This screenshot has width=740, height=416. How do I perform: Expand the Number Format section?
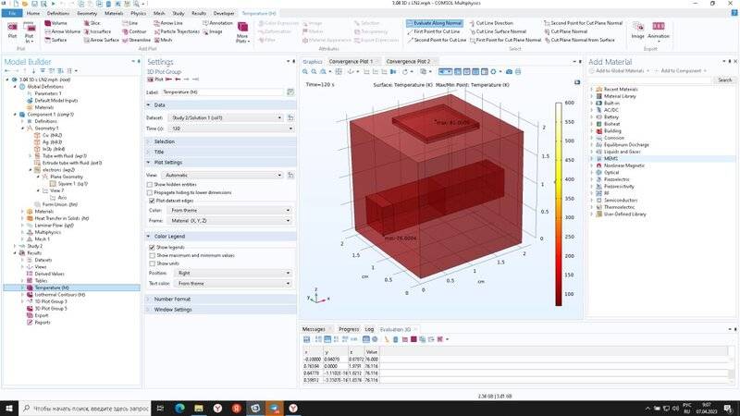(x=172, y=299)
